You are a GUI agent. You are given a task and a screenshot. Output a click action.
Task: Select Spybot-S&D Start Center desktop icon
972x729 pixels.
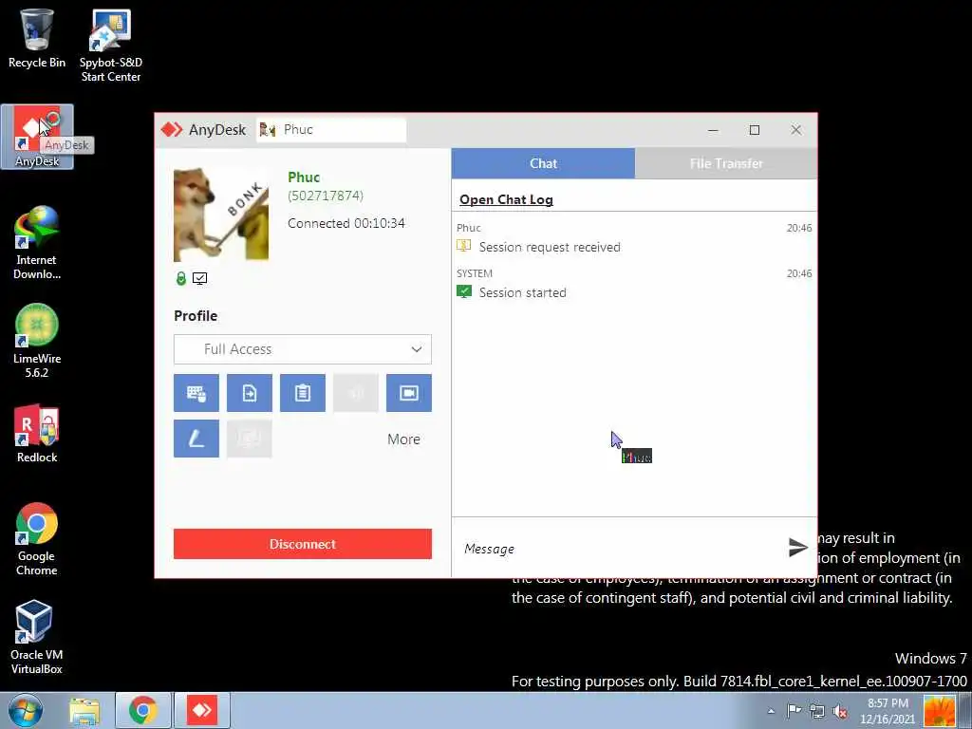click(x=110, y=46)
